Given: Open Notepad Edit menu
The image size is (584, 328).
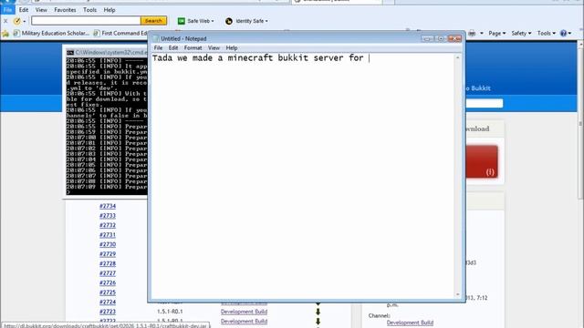Looking at the screenshot, I should pos(173,48).
